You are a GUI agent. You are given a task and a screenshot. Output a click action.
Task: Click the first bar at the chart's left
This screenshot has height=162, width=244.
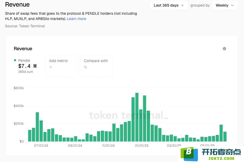[x=30, y=136]
